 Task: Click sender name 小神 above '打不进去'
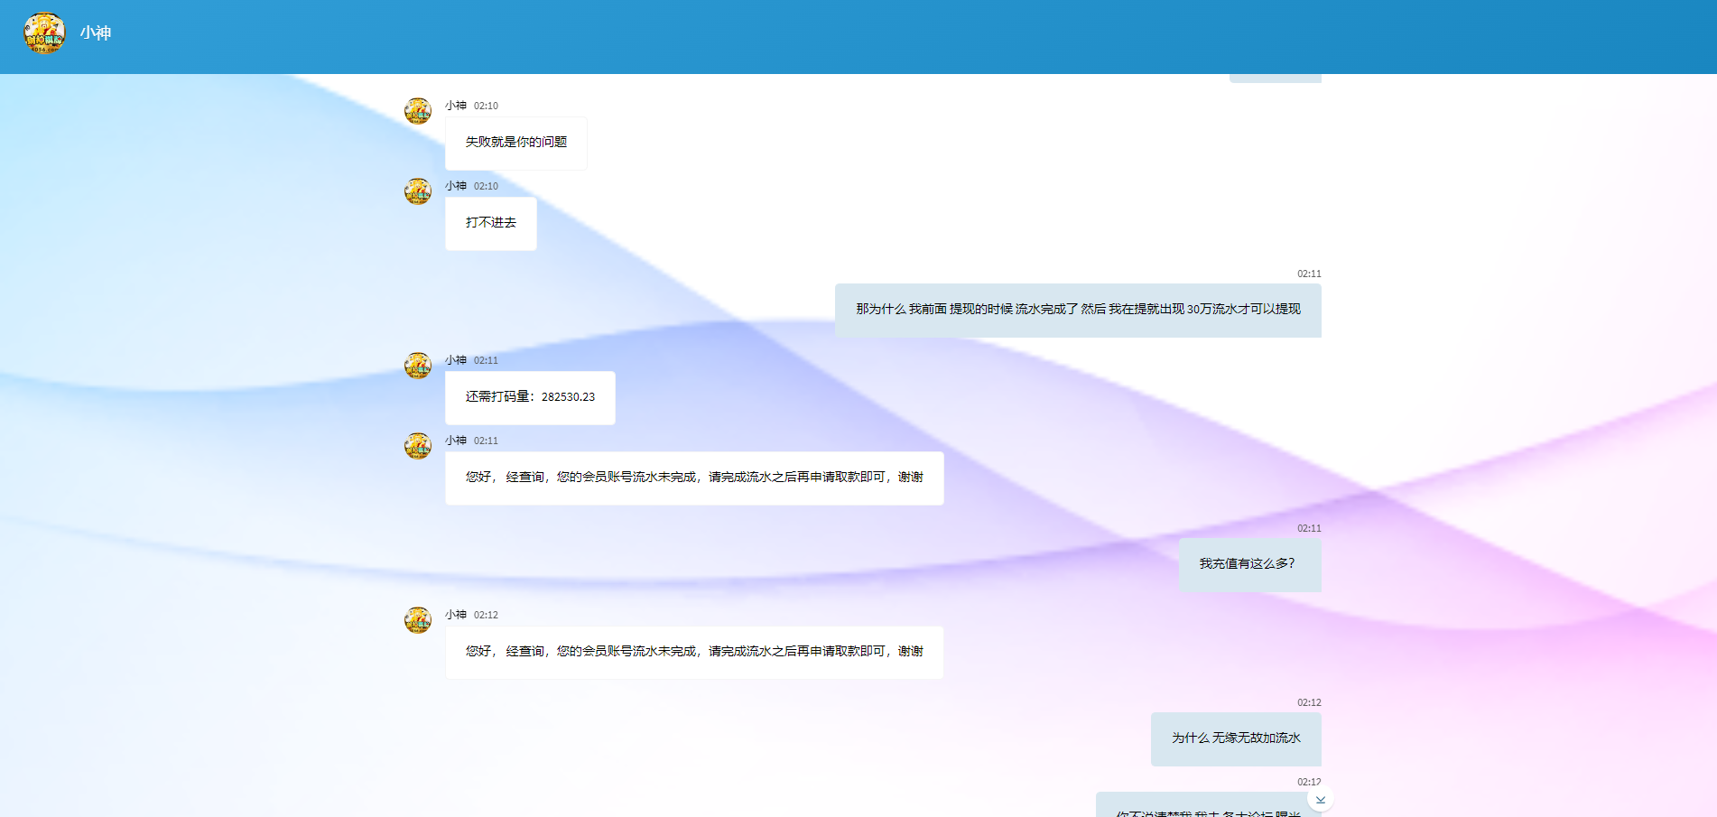click(x=456, y=186)
